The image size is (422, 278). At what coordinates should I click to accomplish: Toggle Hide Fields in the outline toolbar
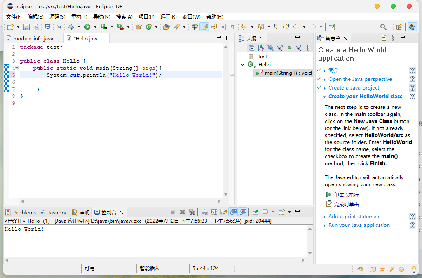click(x=270, y=48)
